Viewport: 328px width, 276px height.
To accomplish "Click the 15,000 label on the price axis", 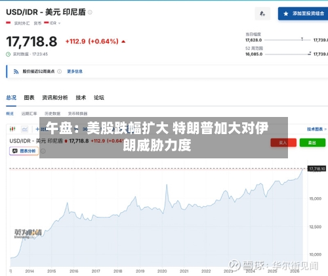I will point(316,198).
